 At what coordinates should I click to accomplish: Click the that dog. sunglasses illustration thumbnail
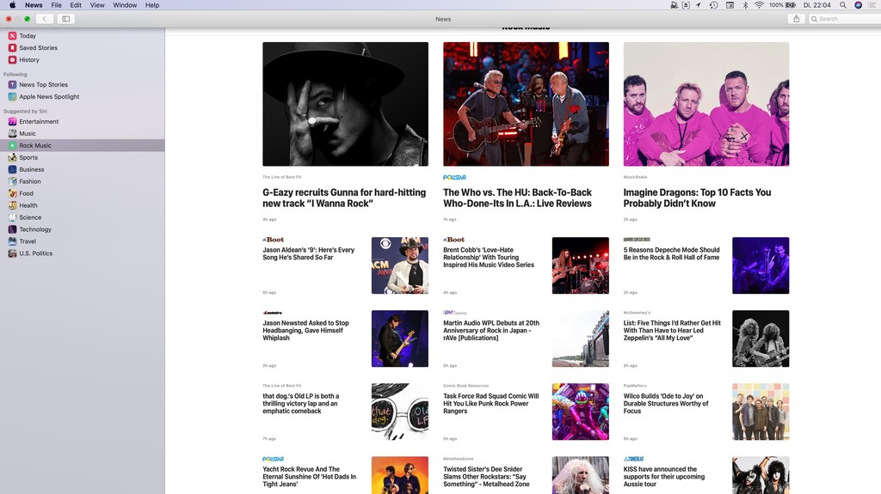point(399,412)
